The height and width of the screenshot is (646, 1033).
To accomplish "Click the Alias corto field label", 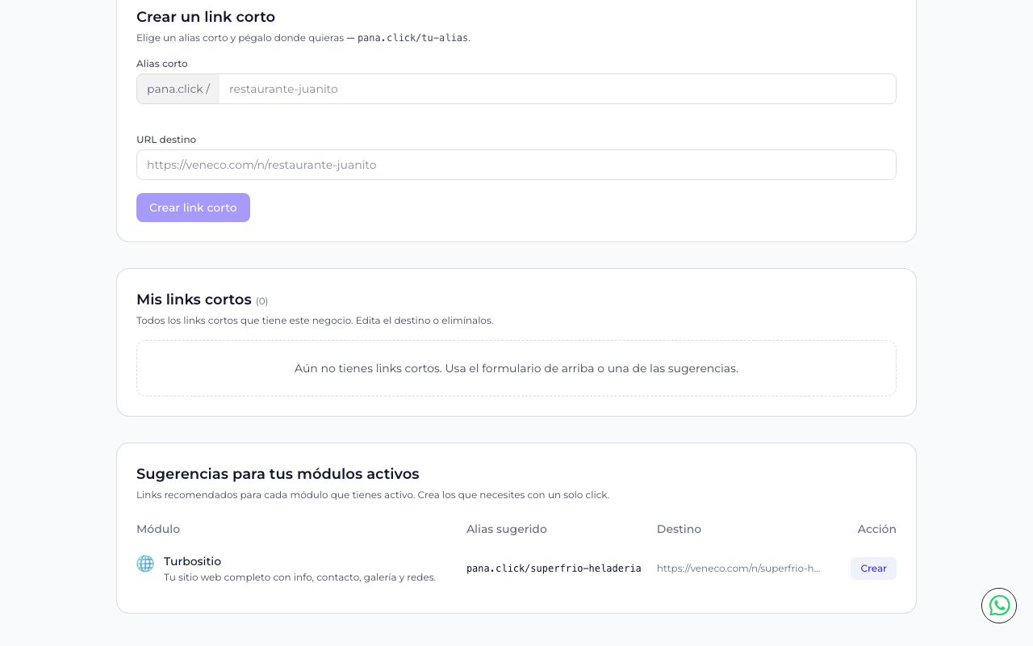I will (162, 64).
